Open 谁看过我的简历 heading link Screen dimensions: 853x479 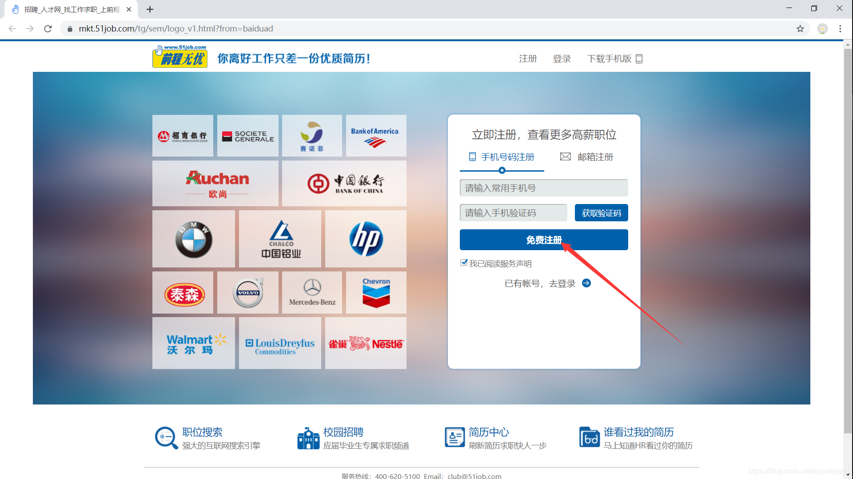[638, 432]
